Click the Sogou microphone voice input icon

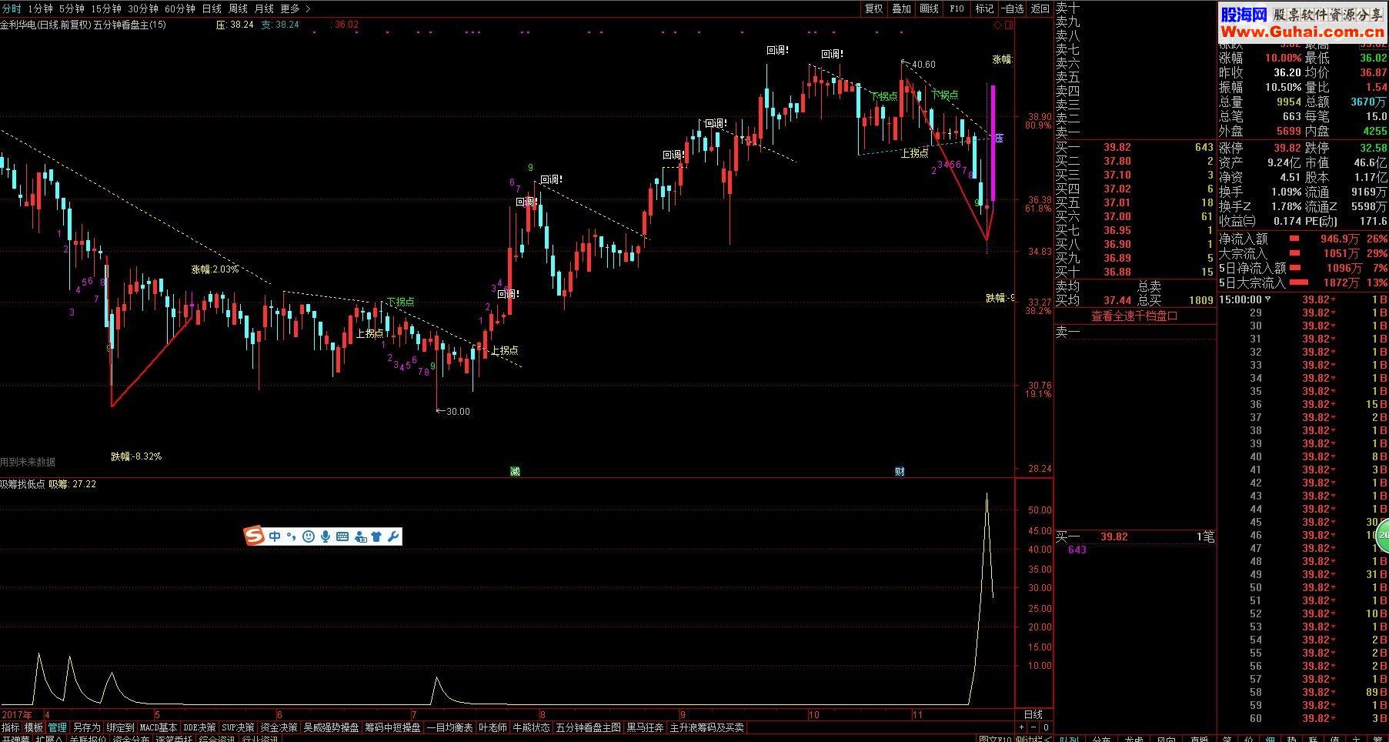(x=326, y=536)
